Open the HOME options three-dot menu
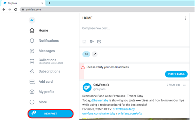195x120 pixels. (x=185, y=18)
